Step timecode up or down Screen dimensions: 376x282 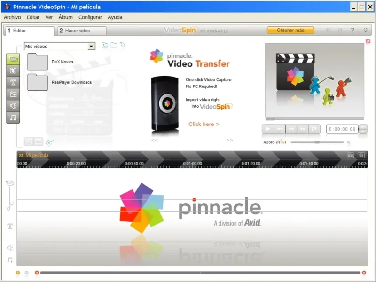point(363,129)
